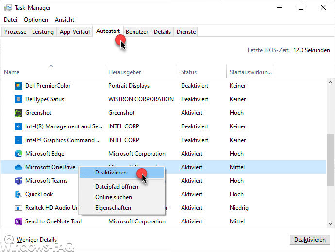
Task: Click the Task-Manager title bar icon
Action: pyautogui.click(x=8, y=8)
